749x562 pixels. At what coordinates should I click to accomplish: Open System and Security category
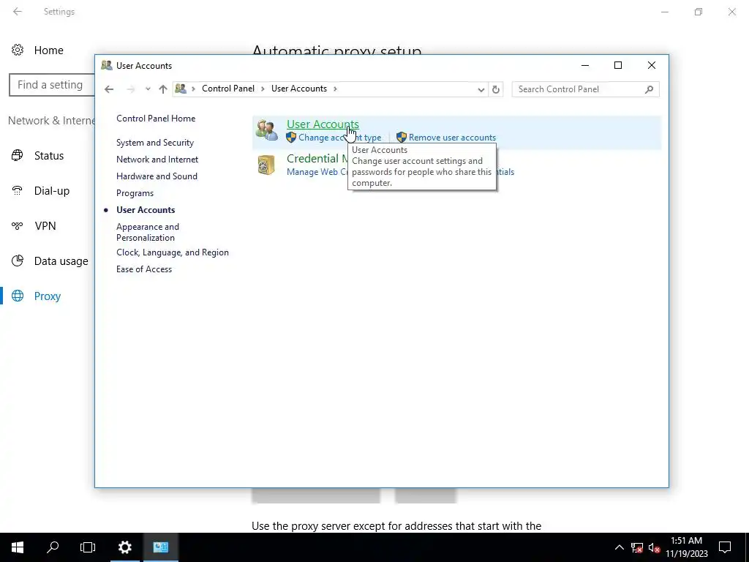coord(155,143)
